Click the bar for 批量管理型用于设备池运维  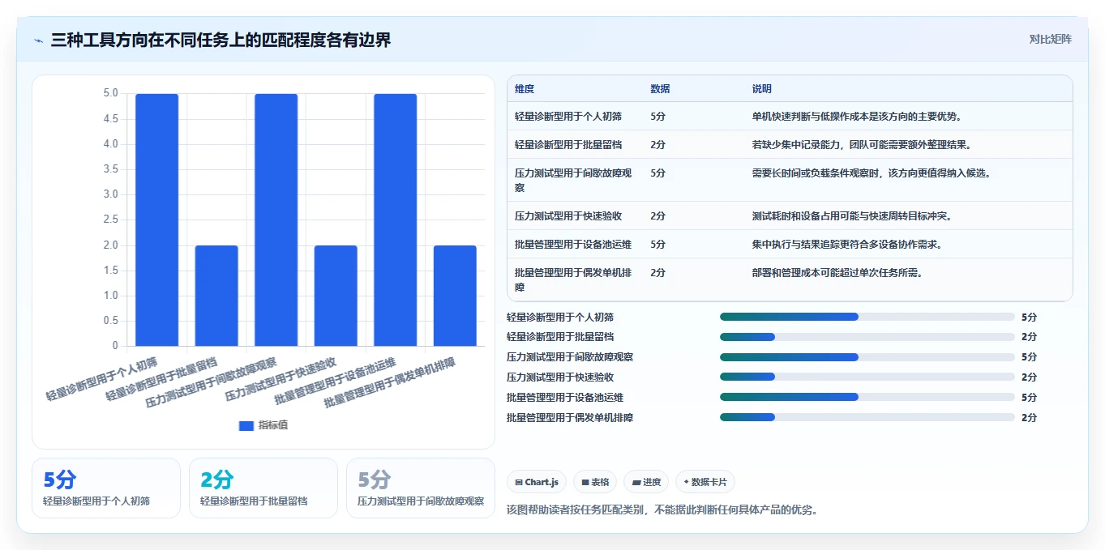tap(396, 220)
